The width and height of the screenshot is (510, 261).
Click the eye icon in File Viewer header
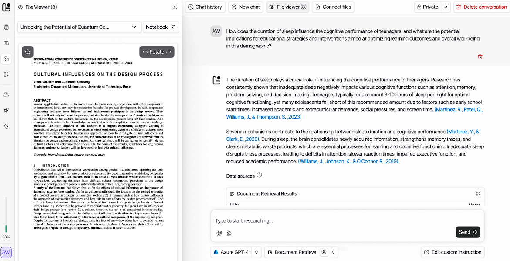(20, 7)
